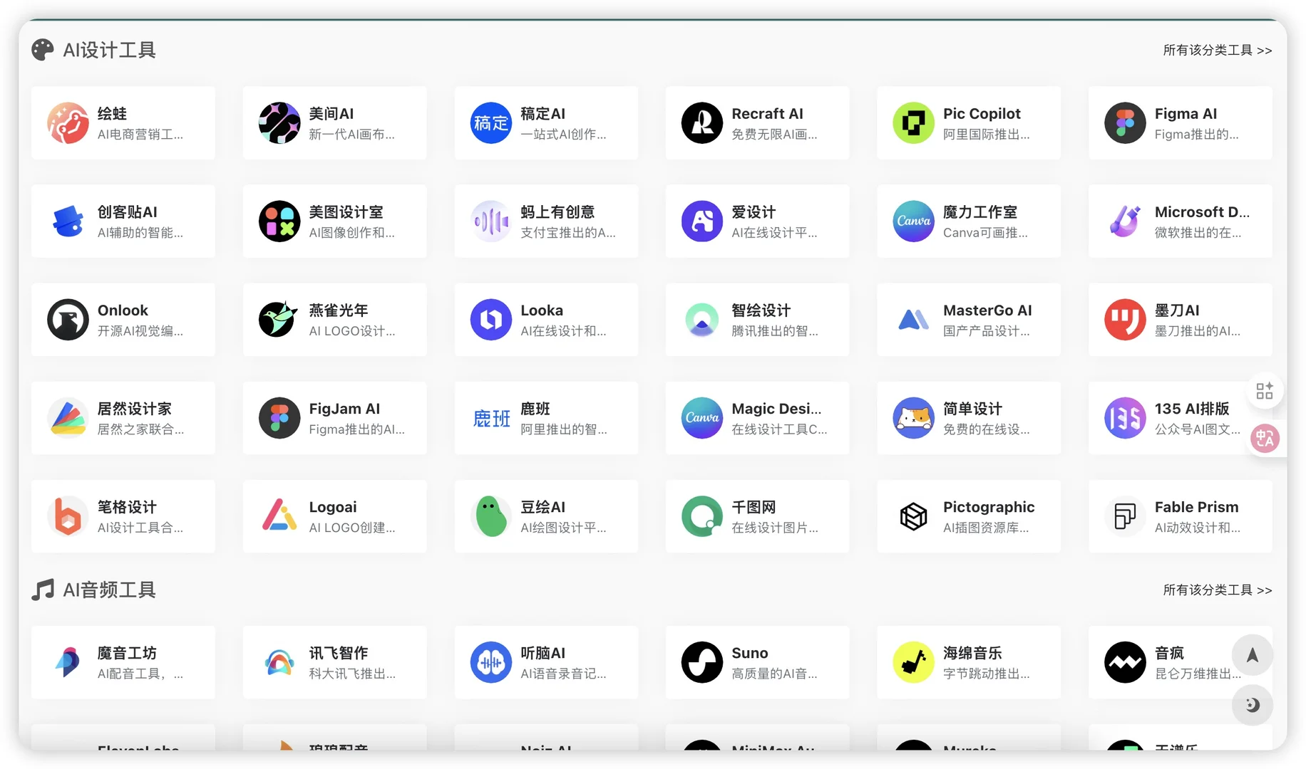The width and height of the screenshot is (1306, 769).
Task: Click the Recraft AI logo
Action: coord(702,123)
